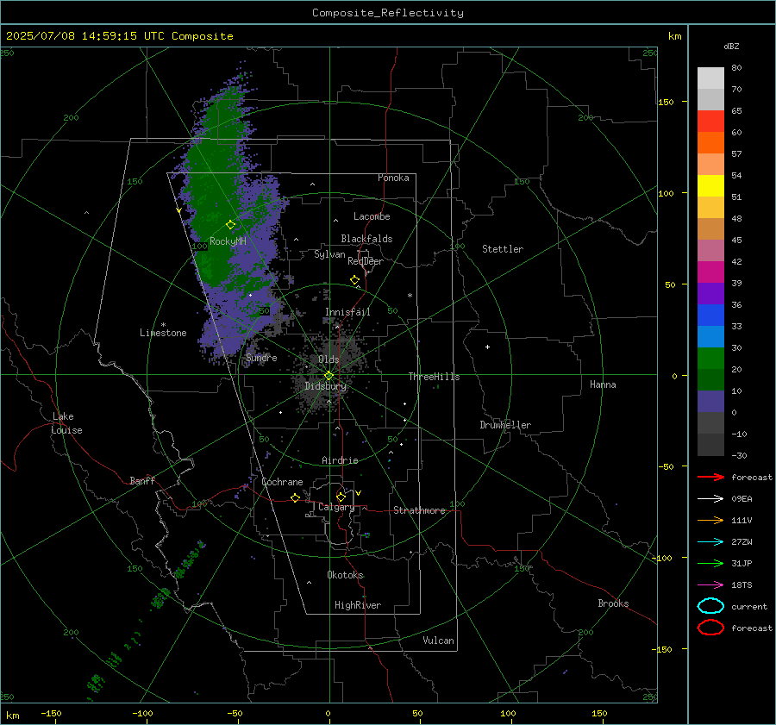Screen dimensions: 776x725
Task: Click the Stettler city label
Action: click(503, 249)
